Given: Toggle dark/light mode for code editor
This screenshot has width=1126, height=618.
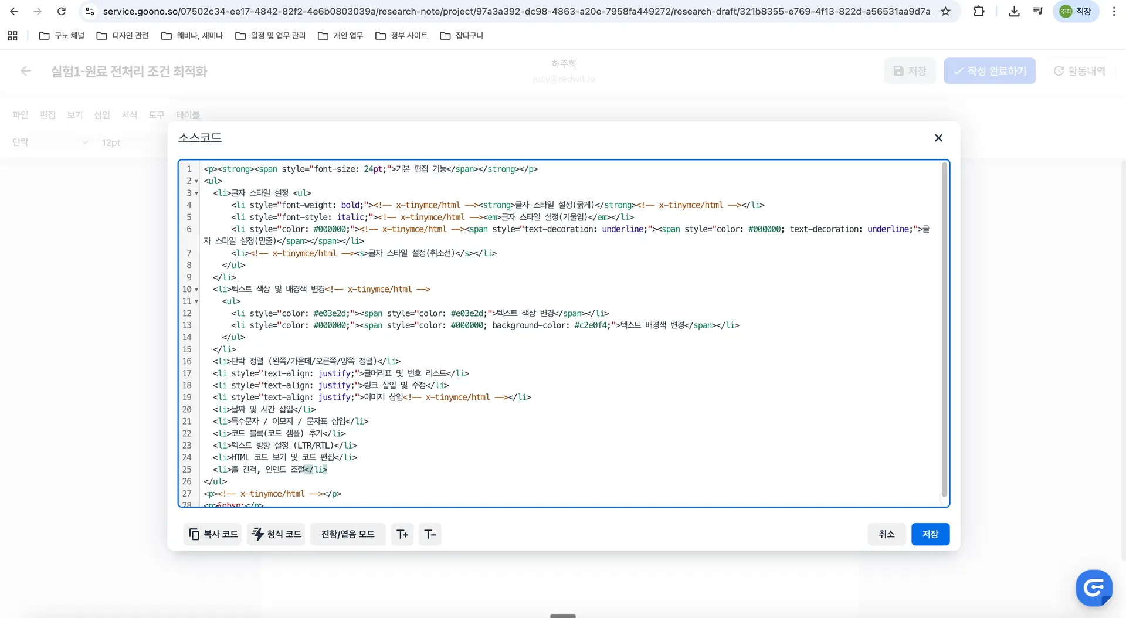Looking at the screenshot, I should (x=348, y=534).
